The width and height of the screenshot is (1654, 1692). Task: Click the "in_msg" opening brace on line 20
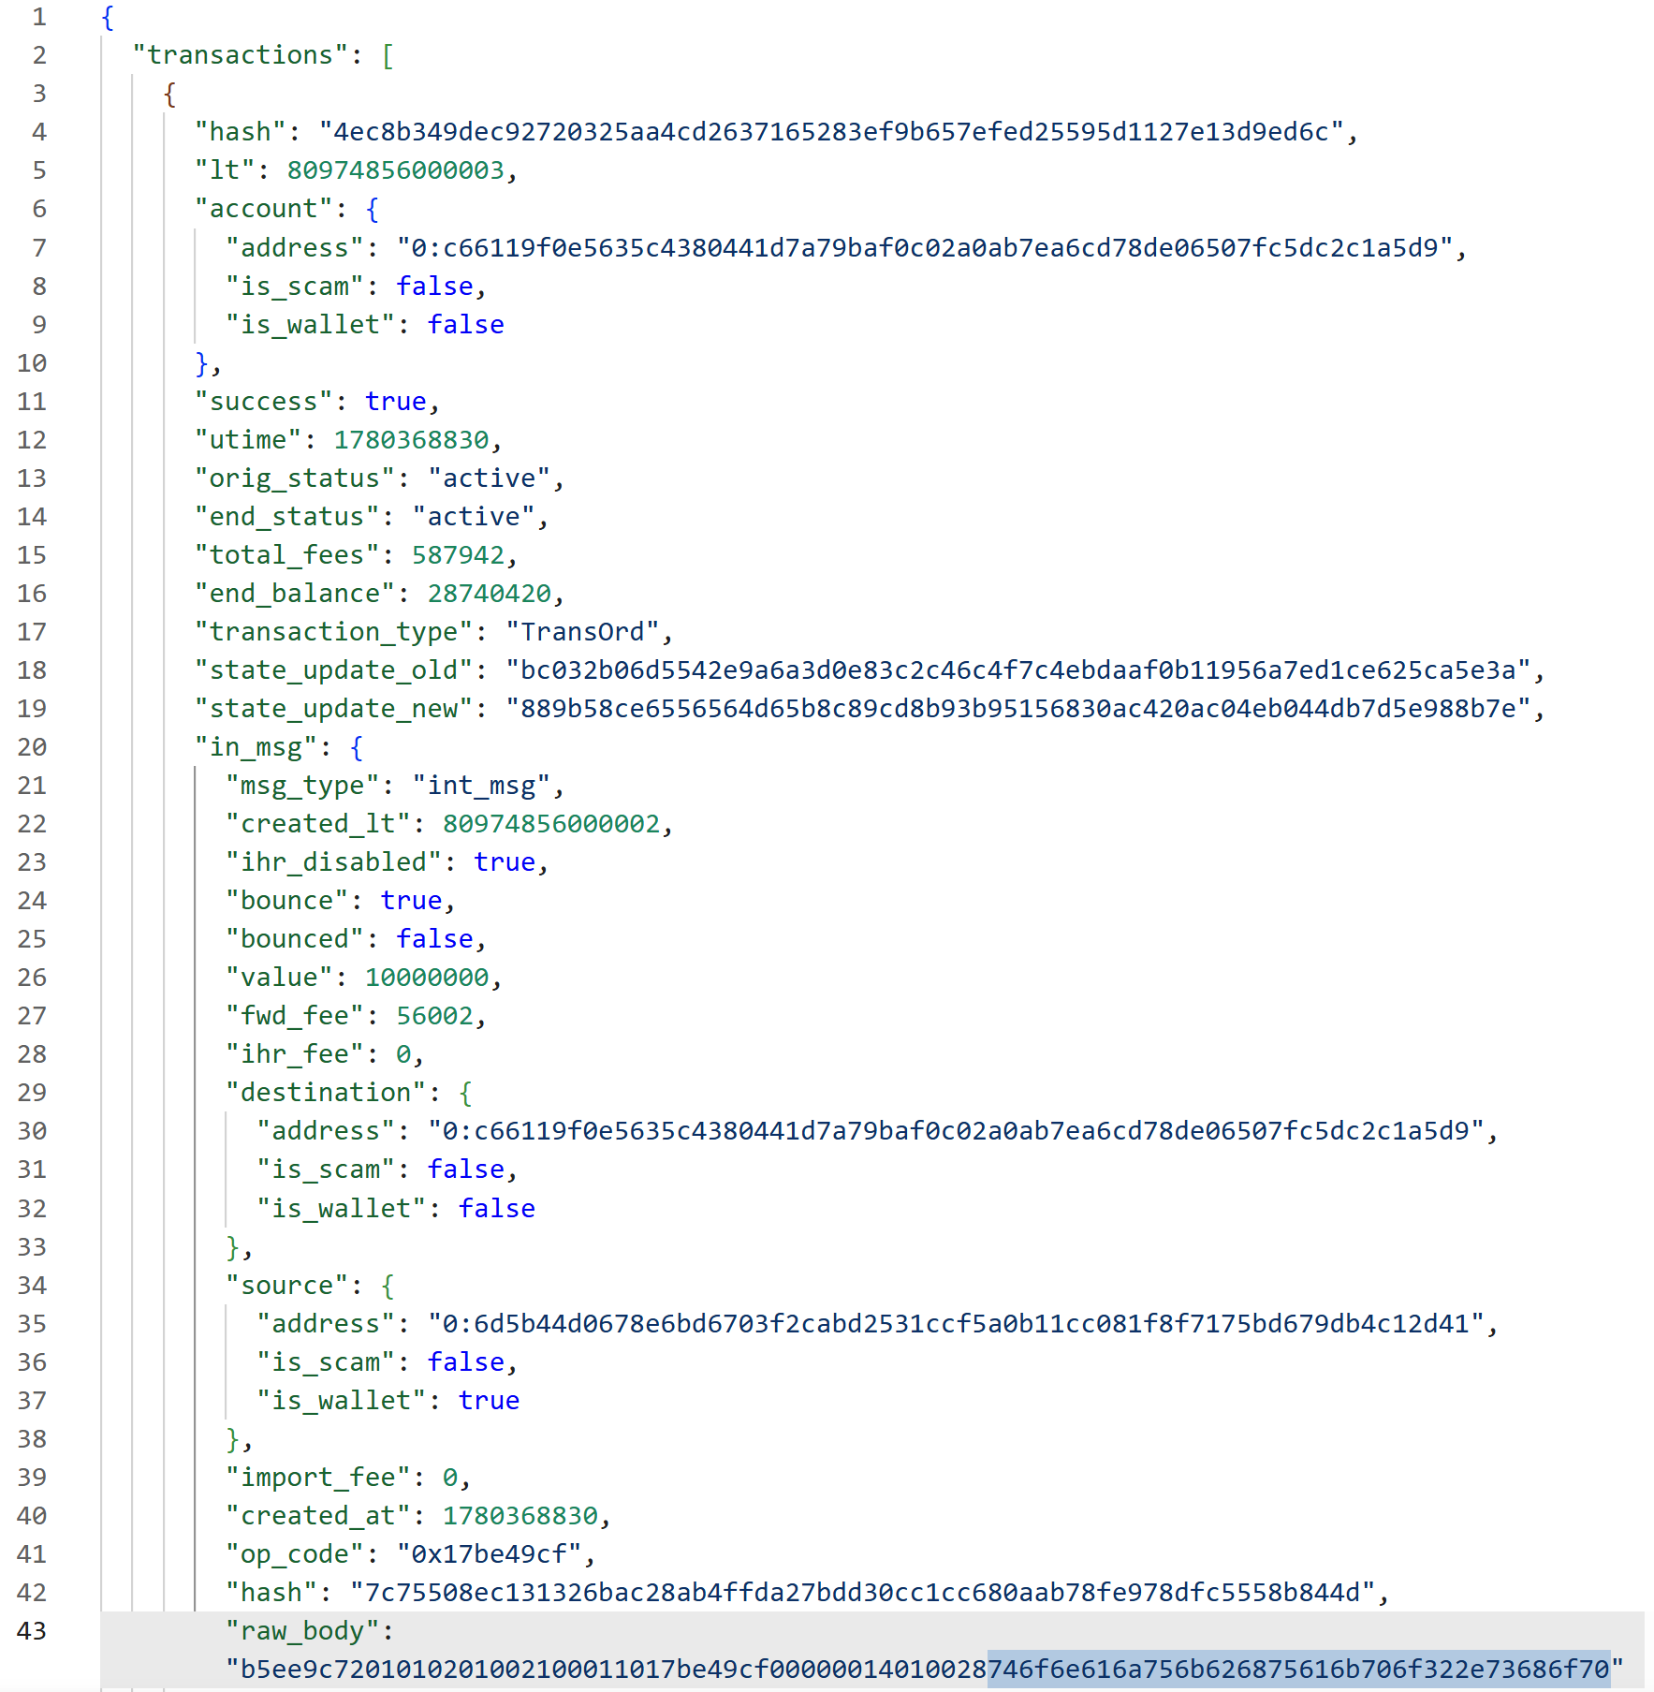356,747
